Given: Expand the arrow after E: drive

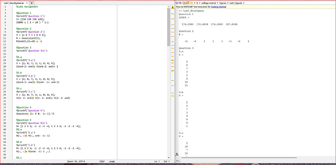Looking at the screenshot, I should pos(200,3).
